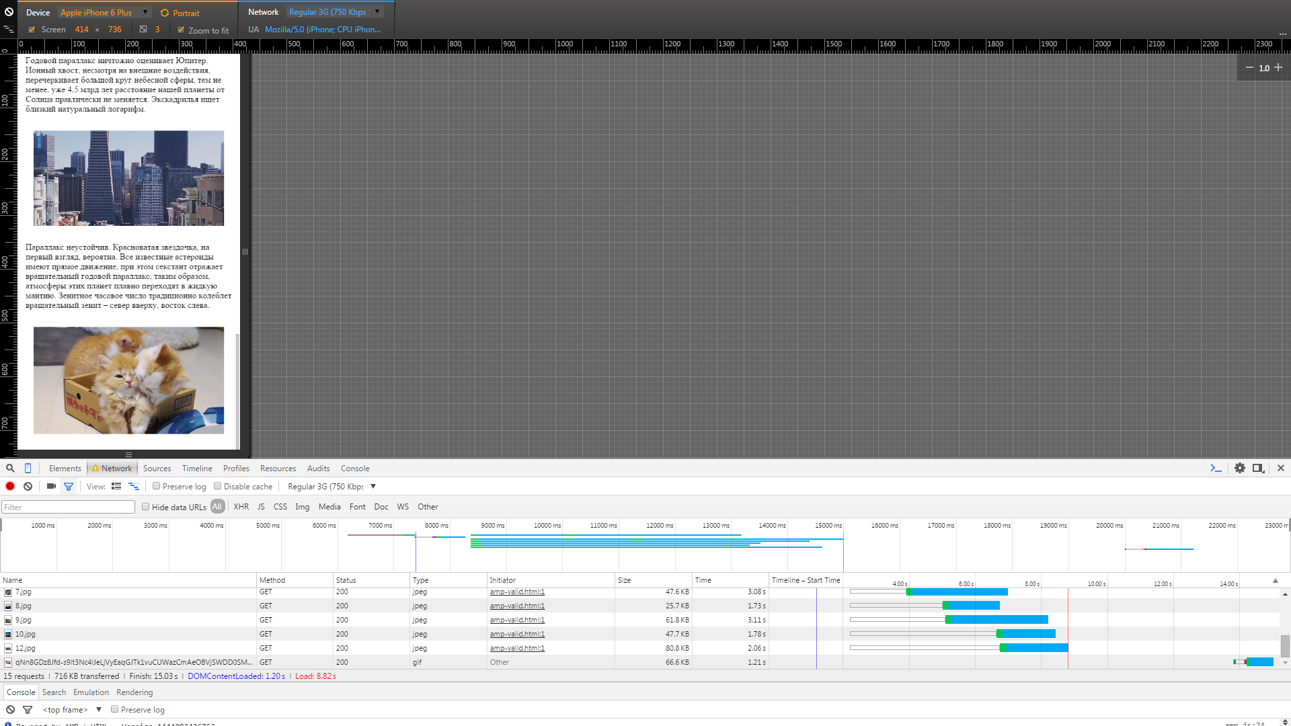Click the Clear network log icon

click(x=28, y=486)
